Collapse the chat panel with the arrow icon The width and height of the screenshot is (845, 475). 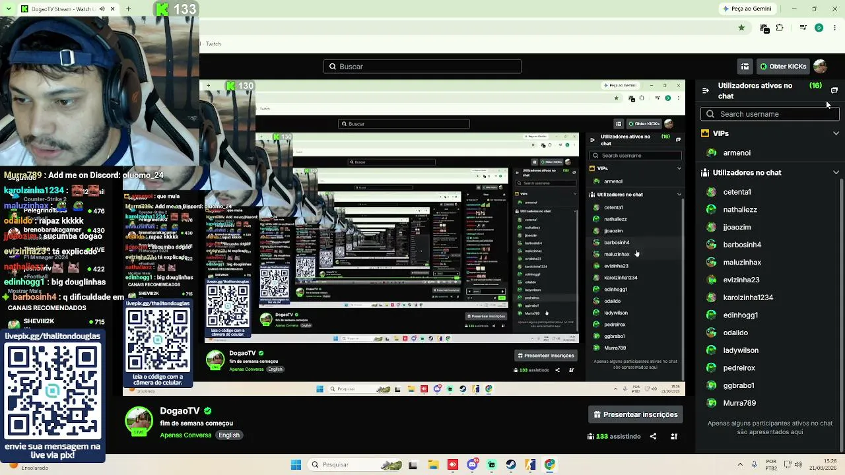(x=705, y=90)
